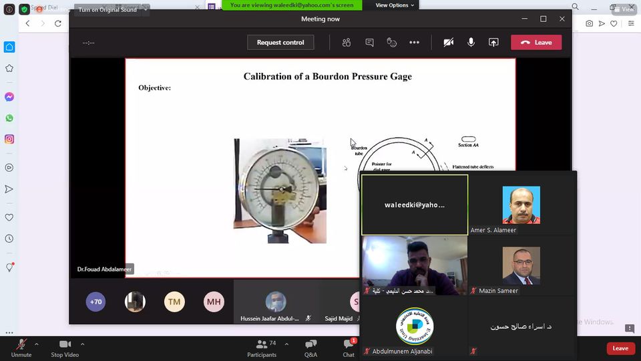Open the Zoom Q&A panel
The width and height of the screenshot is (641, 361).
310,347
